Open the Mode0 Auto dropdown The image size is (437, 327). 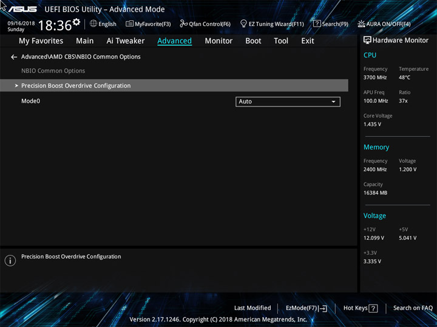click(288, 102)
